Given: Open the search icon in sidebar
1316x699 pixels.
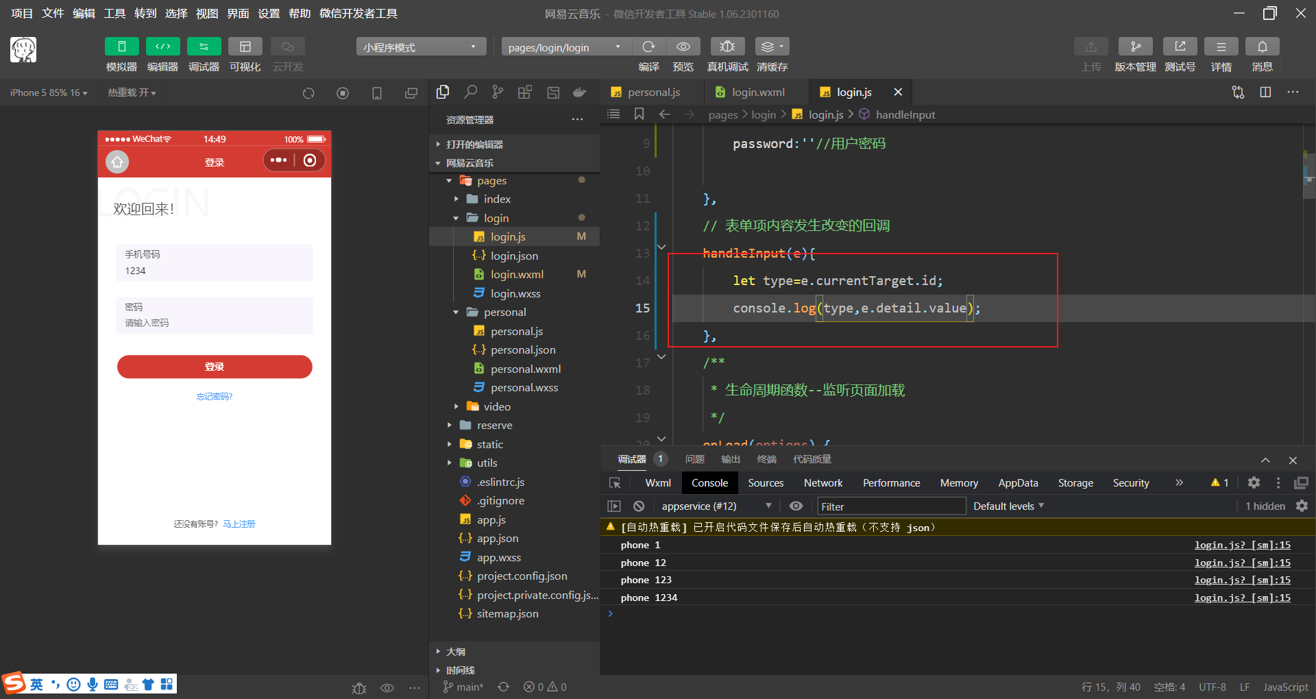Looking at the screenshot, I should pos(470,92).
